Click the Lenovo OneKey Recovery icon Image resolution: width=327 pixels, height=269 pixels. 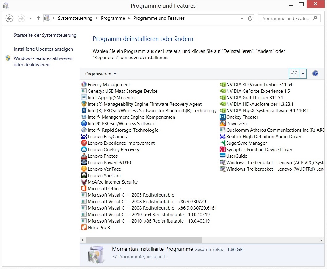[84, 149]
